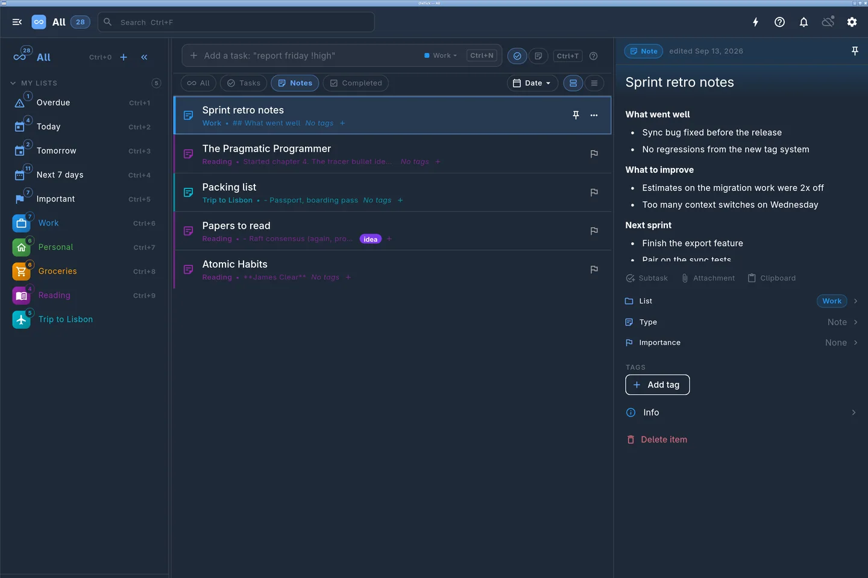Switch quick-add to task mode
The height and width of the screenshot is (578, 868).
[x=517, y=56]
